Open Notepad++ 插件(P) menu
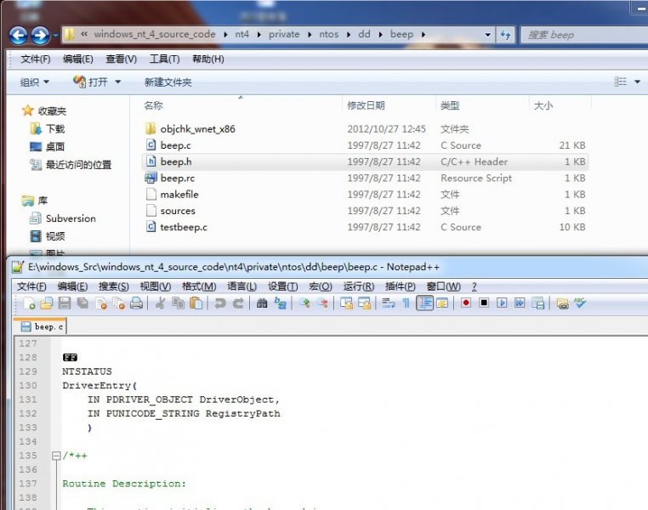This screenshot has width=648, height=510. pos(400,286)
